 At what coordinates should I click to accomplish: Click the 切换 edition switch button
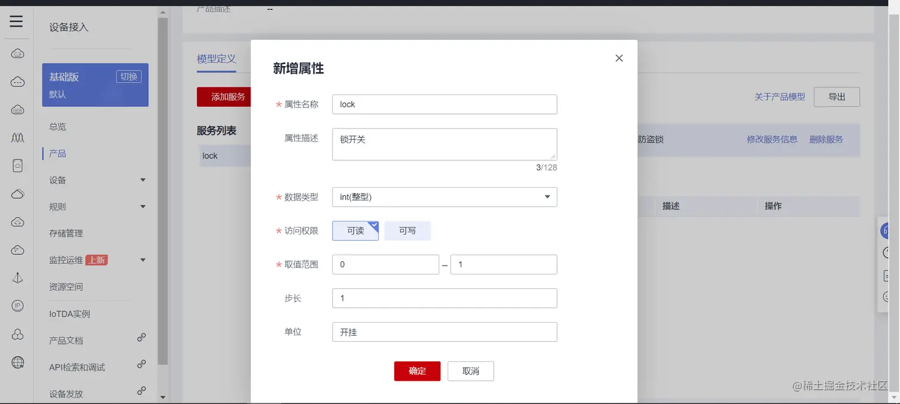click(x=129, y=77)
